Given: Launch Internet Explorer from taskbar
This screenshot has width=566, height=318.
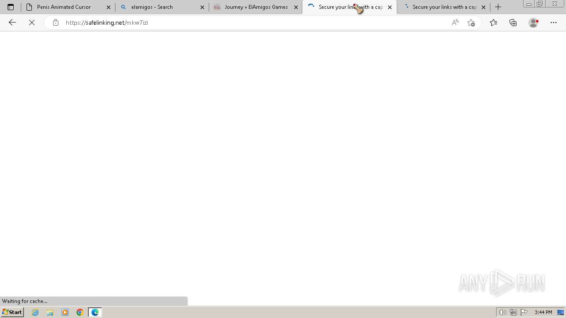Looking at the screenshot, I should click(x=35, y=312).
